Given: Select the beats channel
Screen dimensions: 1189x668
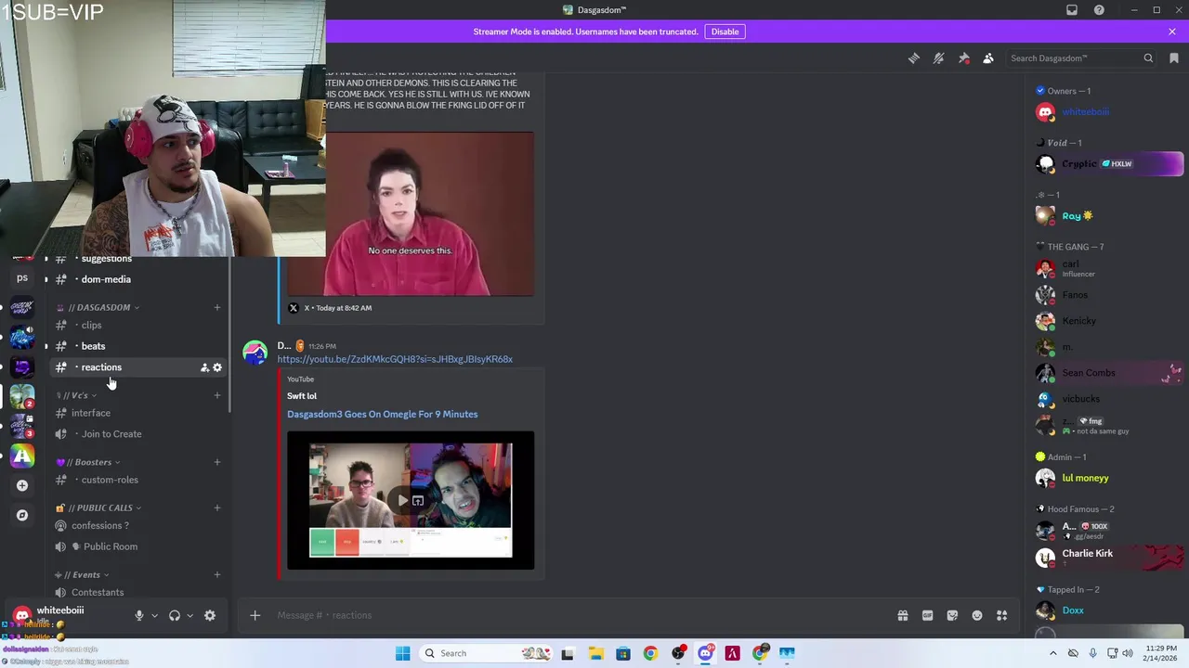Looking at the screenshot, I should pyautogui.click(x=137, y=346).
